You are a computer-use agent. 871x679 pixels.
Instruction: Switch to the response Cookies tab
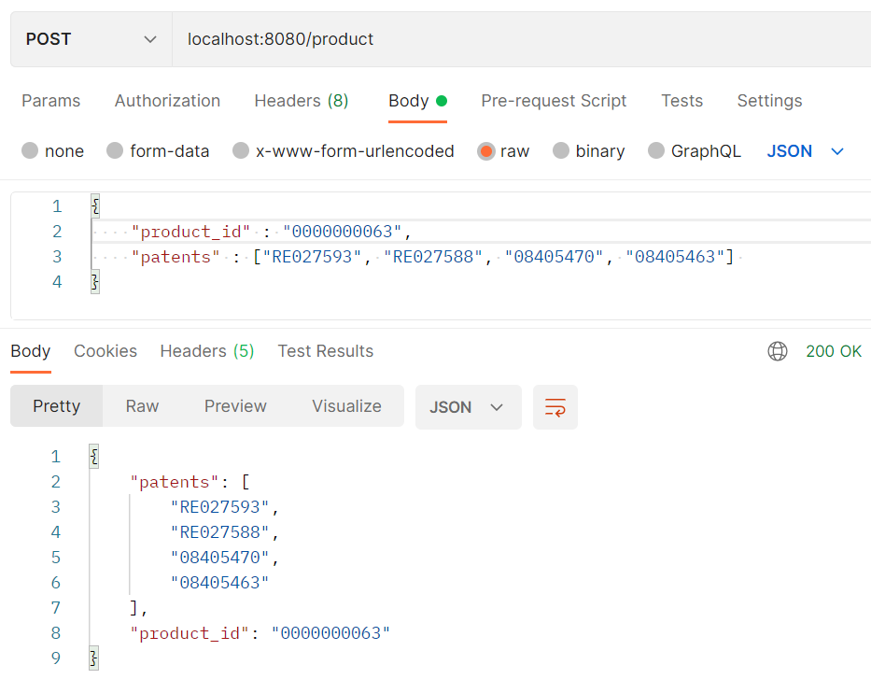105,351
